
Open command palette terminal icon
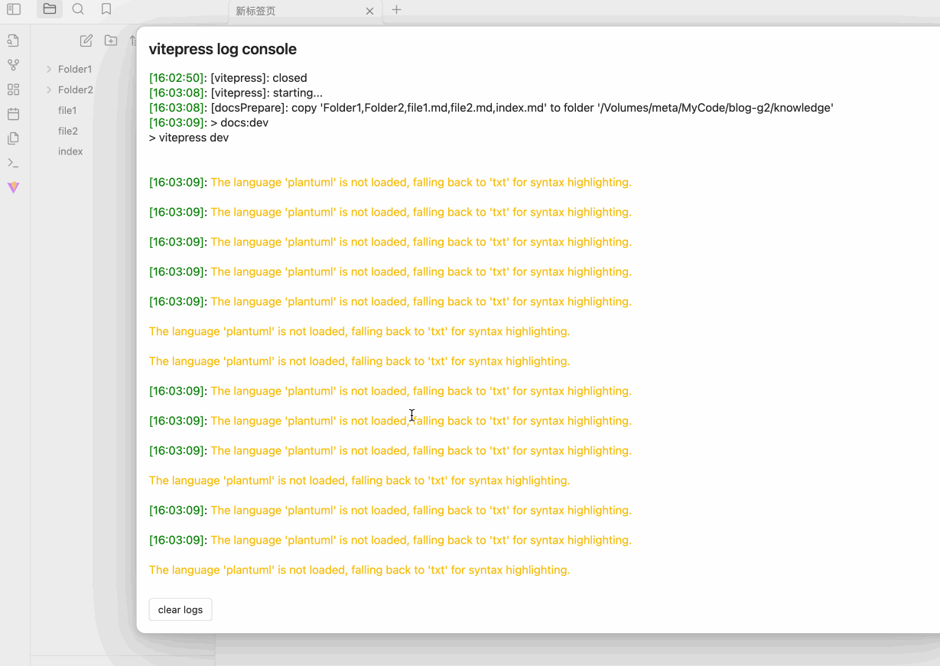coord(13,163)
